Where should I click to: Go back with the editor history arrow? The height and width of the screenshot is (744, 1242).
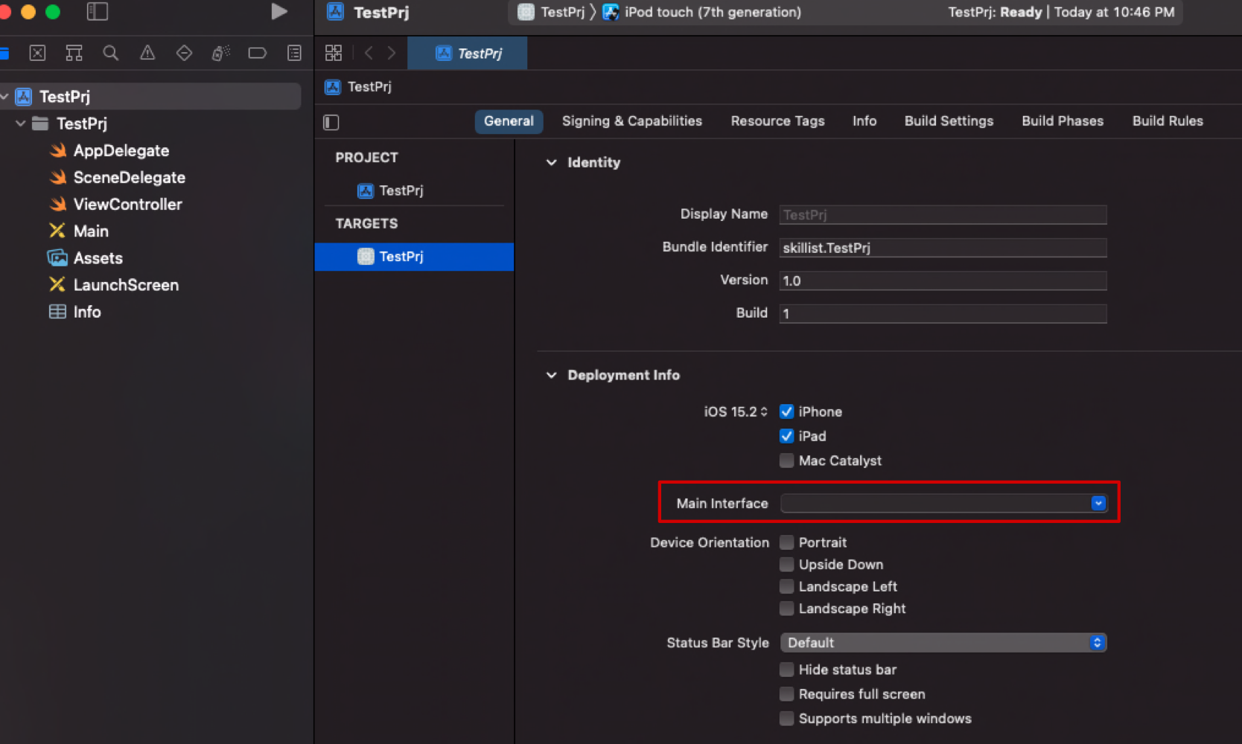click(x=369, y=53)
